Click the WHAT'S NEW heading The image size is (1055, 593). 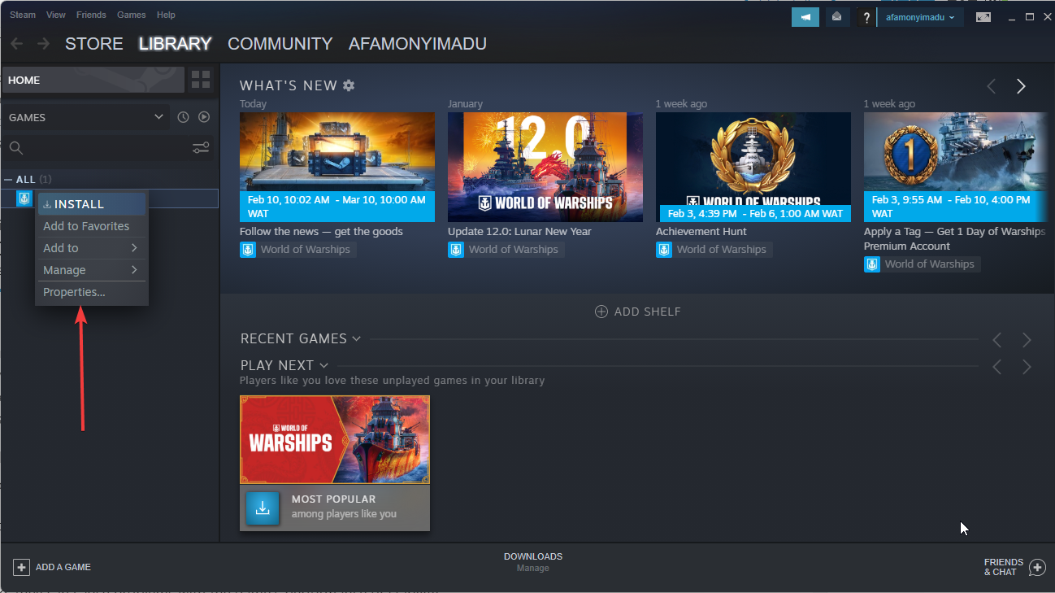point(289,85)
